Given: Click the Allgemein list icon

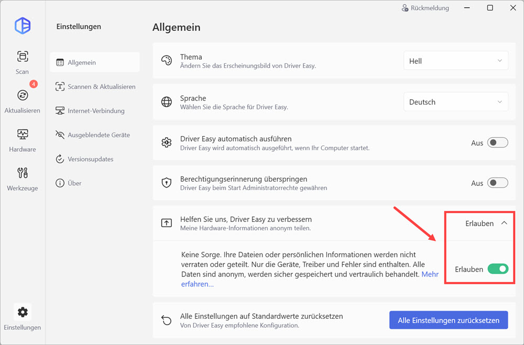Looking at the screenshot, I should 60,62.
